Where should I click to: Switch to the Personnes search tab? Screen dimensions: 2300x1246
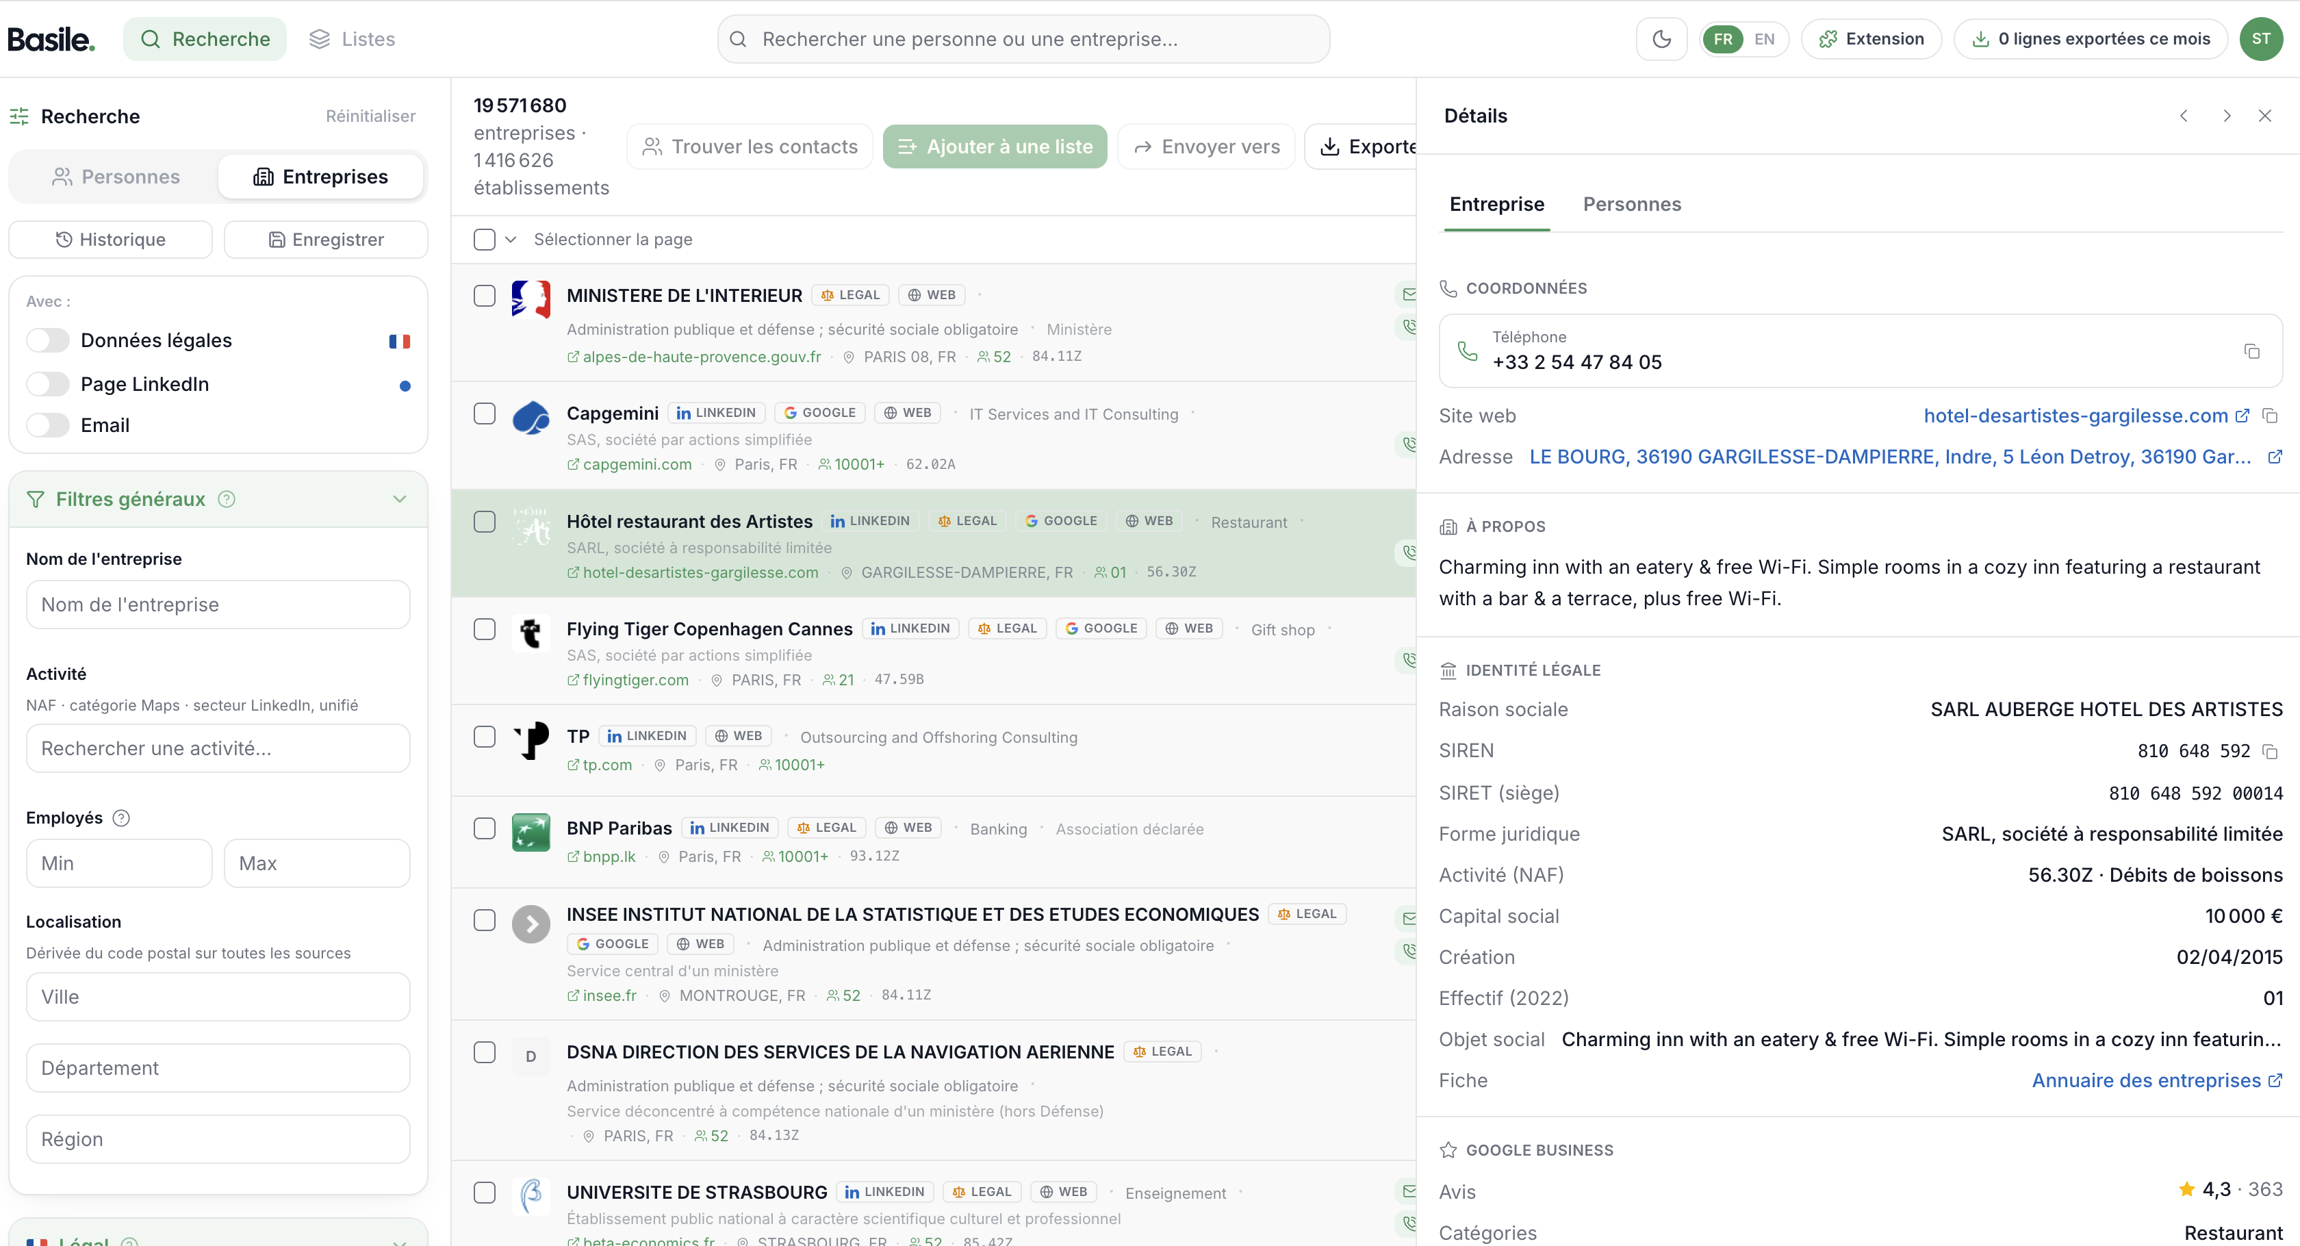click(x=115, y=177)
